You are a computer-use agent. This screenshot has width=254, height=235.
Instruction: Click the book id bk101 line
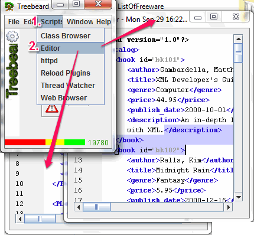coord(151,60)
